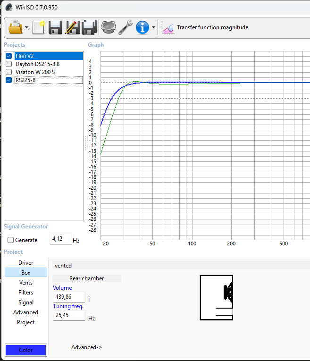Click the blue info icon
This screenshot has height=361, width=310.
point(142,27)
